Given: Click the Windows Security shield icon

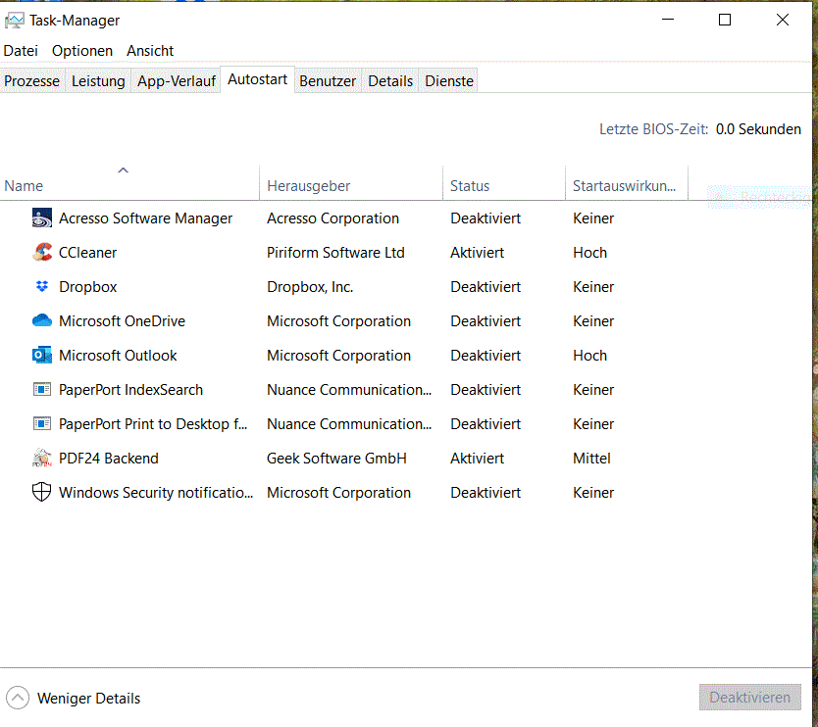Looking at the screenshot, I should [x=42, y=492].
